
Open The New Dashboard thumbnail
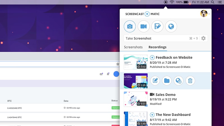click(136, 119)
